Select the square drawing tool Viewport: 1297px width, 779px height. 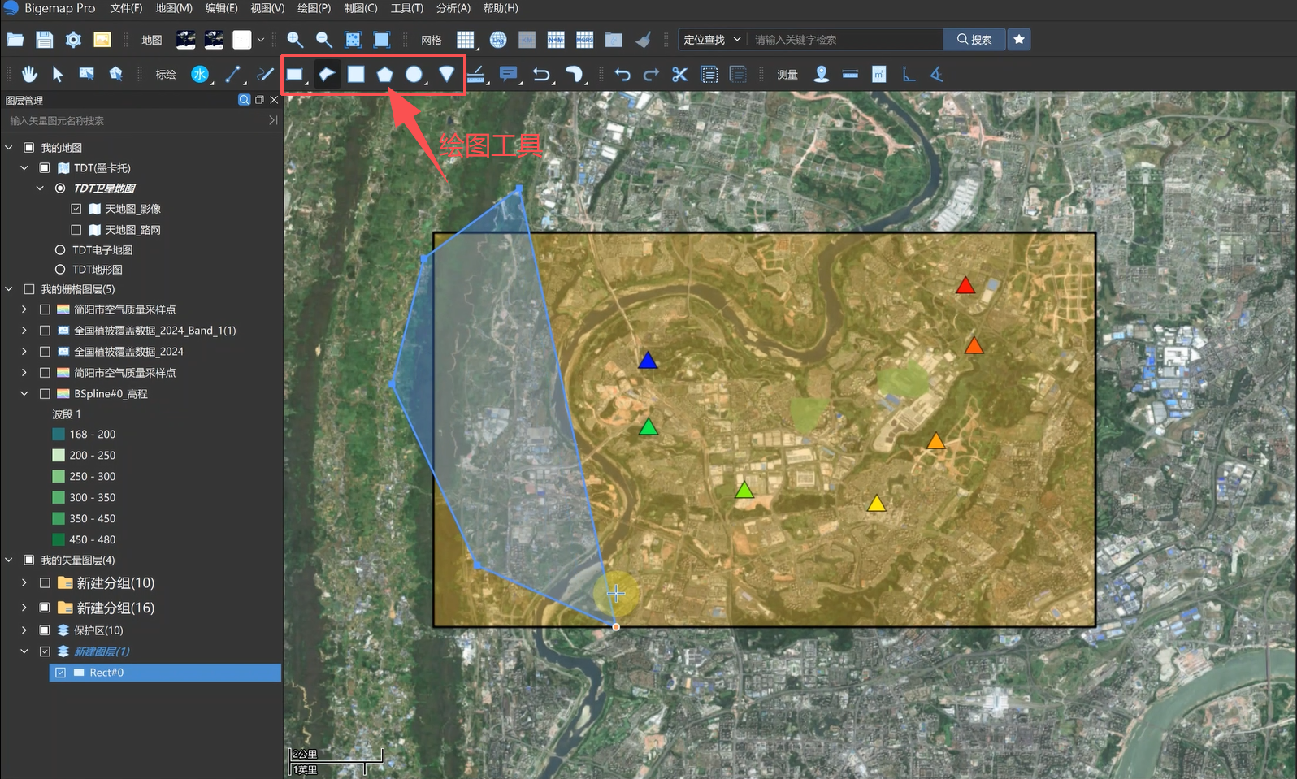pos(356,74)
